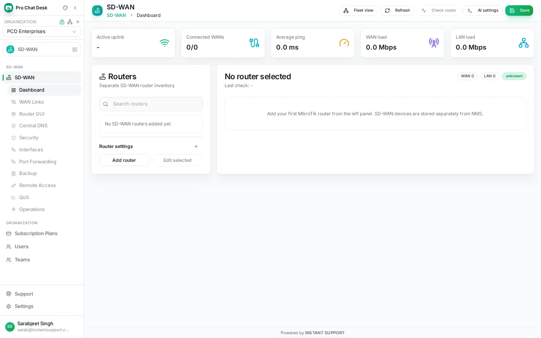This screenshot has width=541, height=338.
Task: Select QoS in the sidebar
Action: (44, 198)
